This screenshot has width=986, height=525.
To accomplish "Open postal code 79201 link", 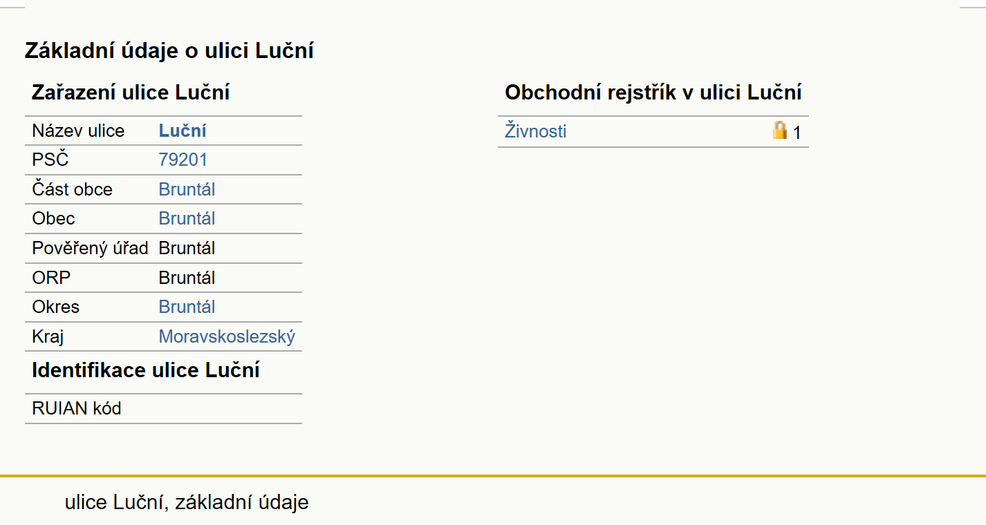I will pos(183,160).
